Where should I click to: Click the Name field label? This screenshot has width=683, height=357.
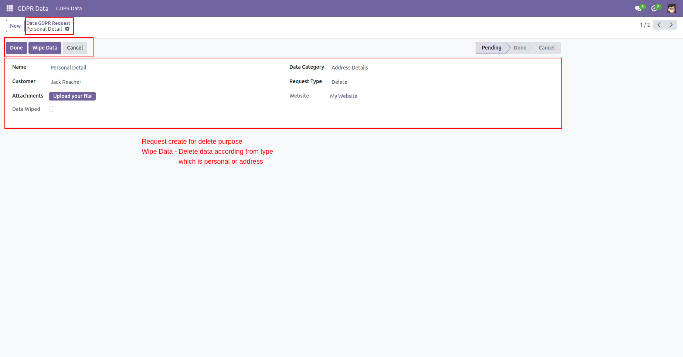(19, 67)
